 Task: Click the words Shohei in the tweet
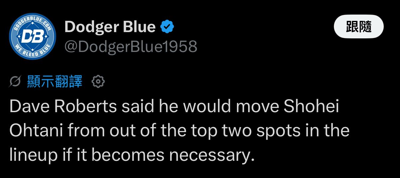pyautogui.click(x=312, y=107)
